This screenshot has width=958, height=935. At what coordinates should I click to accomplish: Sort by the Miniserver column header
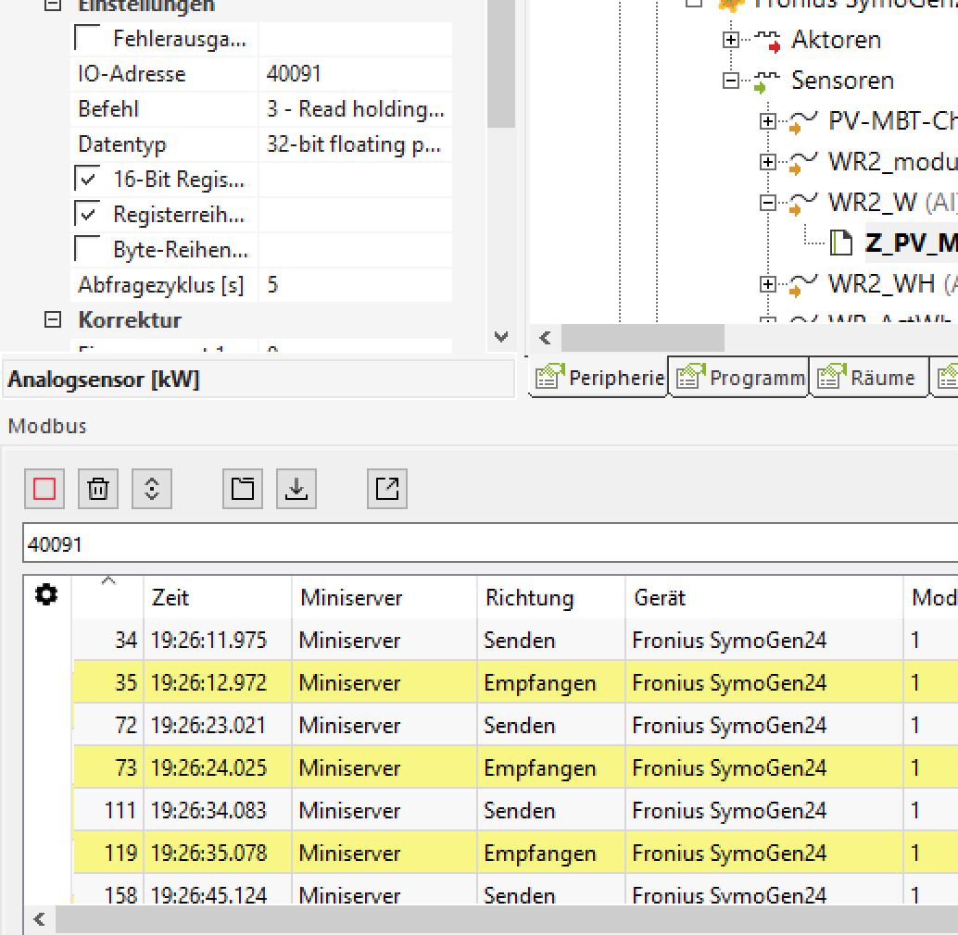[384, 597]
